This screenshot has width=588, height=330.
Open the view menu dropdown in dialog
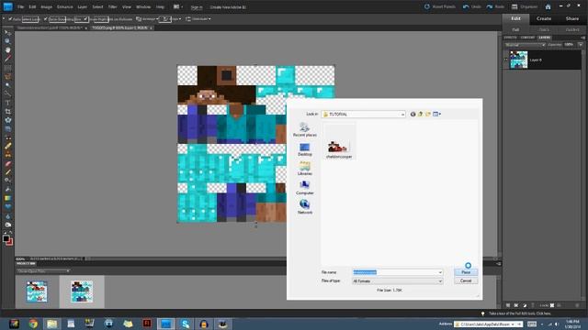437,114
